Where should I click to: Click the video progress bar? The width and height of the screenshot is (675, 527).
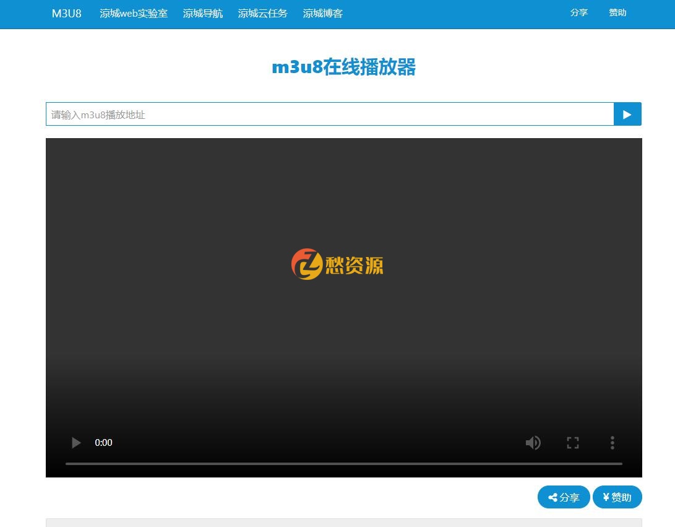coord(343,463)
